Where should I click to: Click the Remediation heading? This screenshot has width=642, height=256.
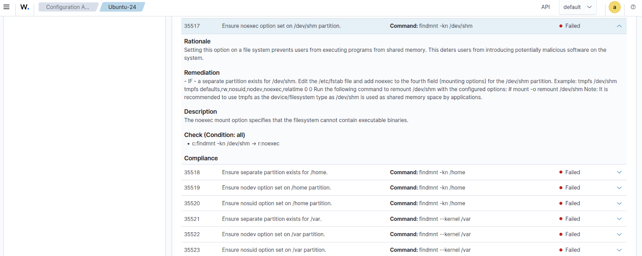tap(202, 73)
